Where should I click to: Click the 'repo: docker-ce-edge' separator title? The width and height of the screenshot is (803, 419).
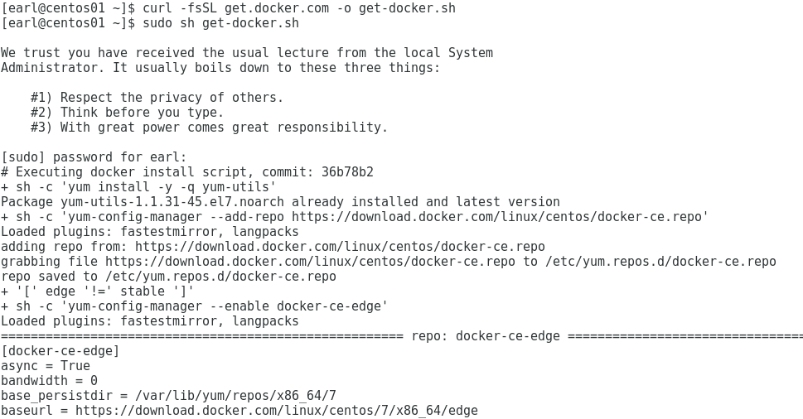pos(486,336)
